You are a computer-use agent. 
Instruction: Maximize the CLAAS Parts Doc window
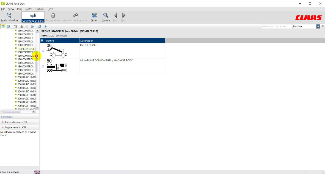pyautogui.click(x=310, y=4)
